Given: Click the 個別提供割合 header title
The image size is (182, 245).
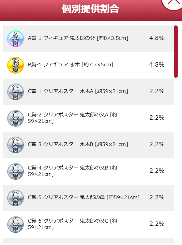Looking at the screenshot, I should pyautogui.click(x=90, y=9).
